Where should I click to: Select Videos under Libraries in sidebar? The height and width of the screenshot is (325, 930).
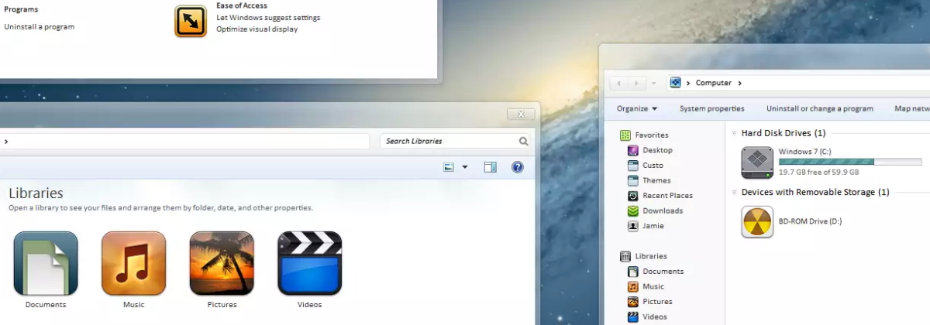654,316
